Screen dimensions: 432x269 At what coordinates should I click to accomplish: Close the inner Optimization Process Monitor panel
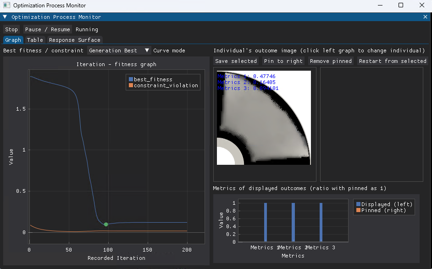click(x=425, y=17)
